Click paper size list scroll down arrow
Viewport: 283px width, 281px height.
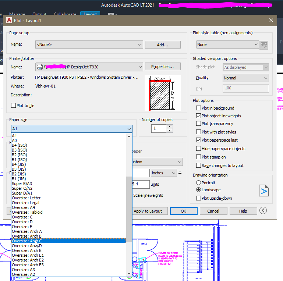(129, 273)
